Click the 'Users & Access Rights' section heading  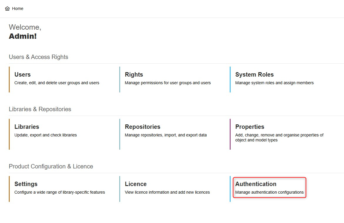(x=38, y=57)
